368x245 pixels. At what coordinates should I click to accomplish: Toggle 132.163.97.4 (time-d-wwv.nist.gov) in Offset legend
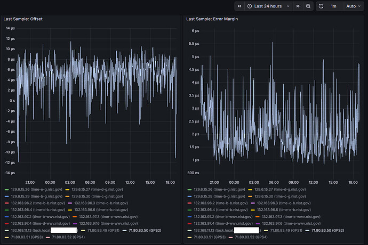tap(37, 224)
